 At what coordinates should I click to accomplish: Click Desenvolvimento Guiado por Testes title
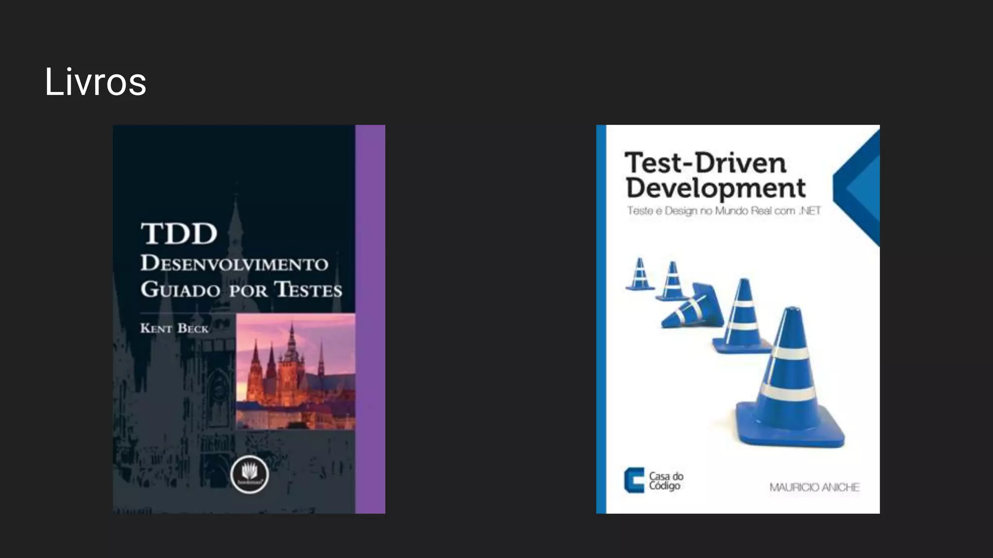(241, 277)
